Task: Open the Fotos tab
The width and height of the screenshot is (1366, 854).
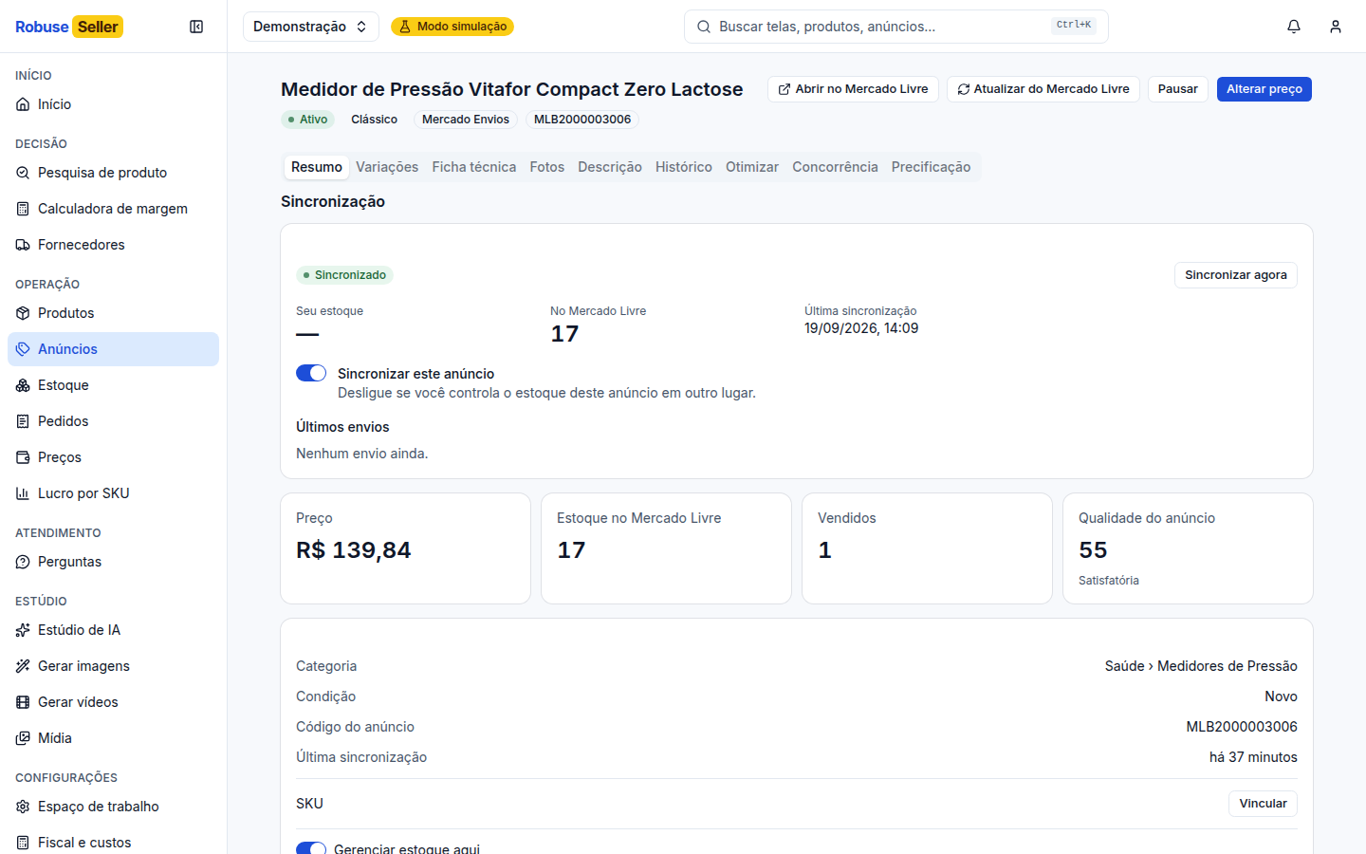Action: (x=547, y=167)
